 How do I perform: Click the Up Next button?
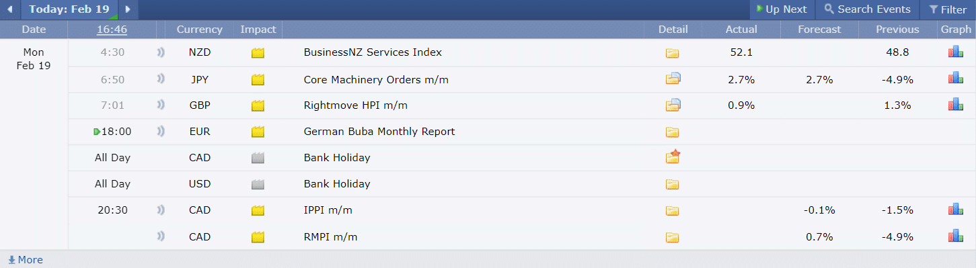(782, 9)
